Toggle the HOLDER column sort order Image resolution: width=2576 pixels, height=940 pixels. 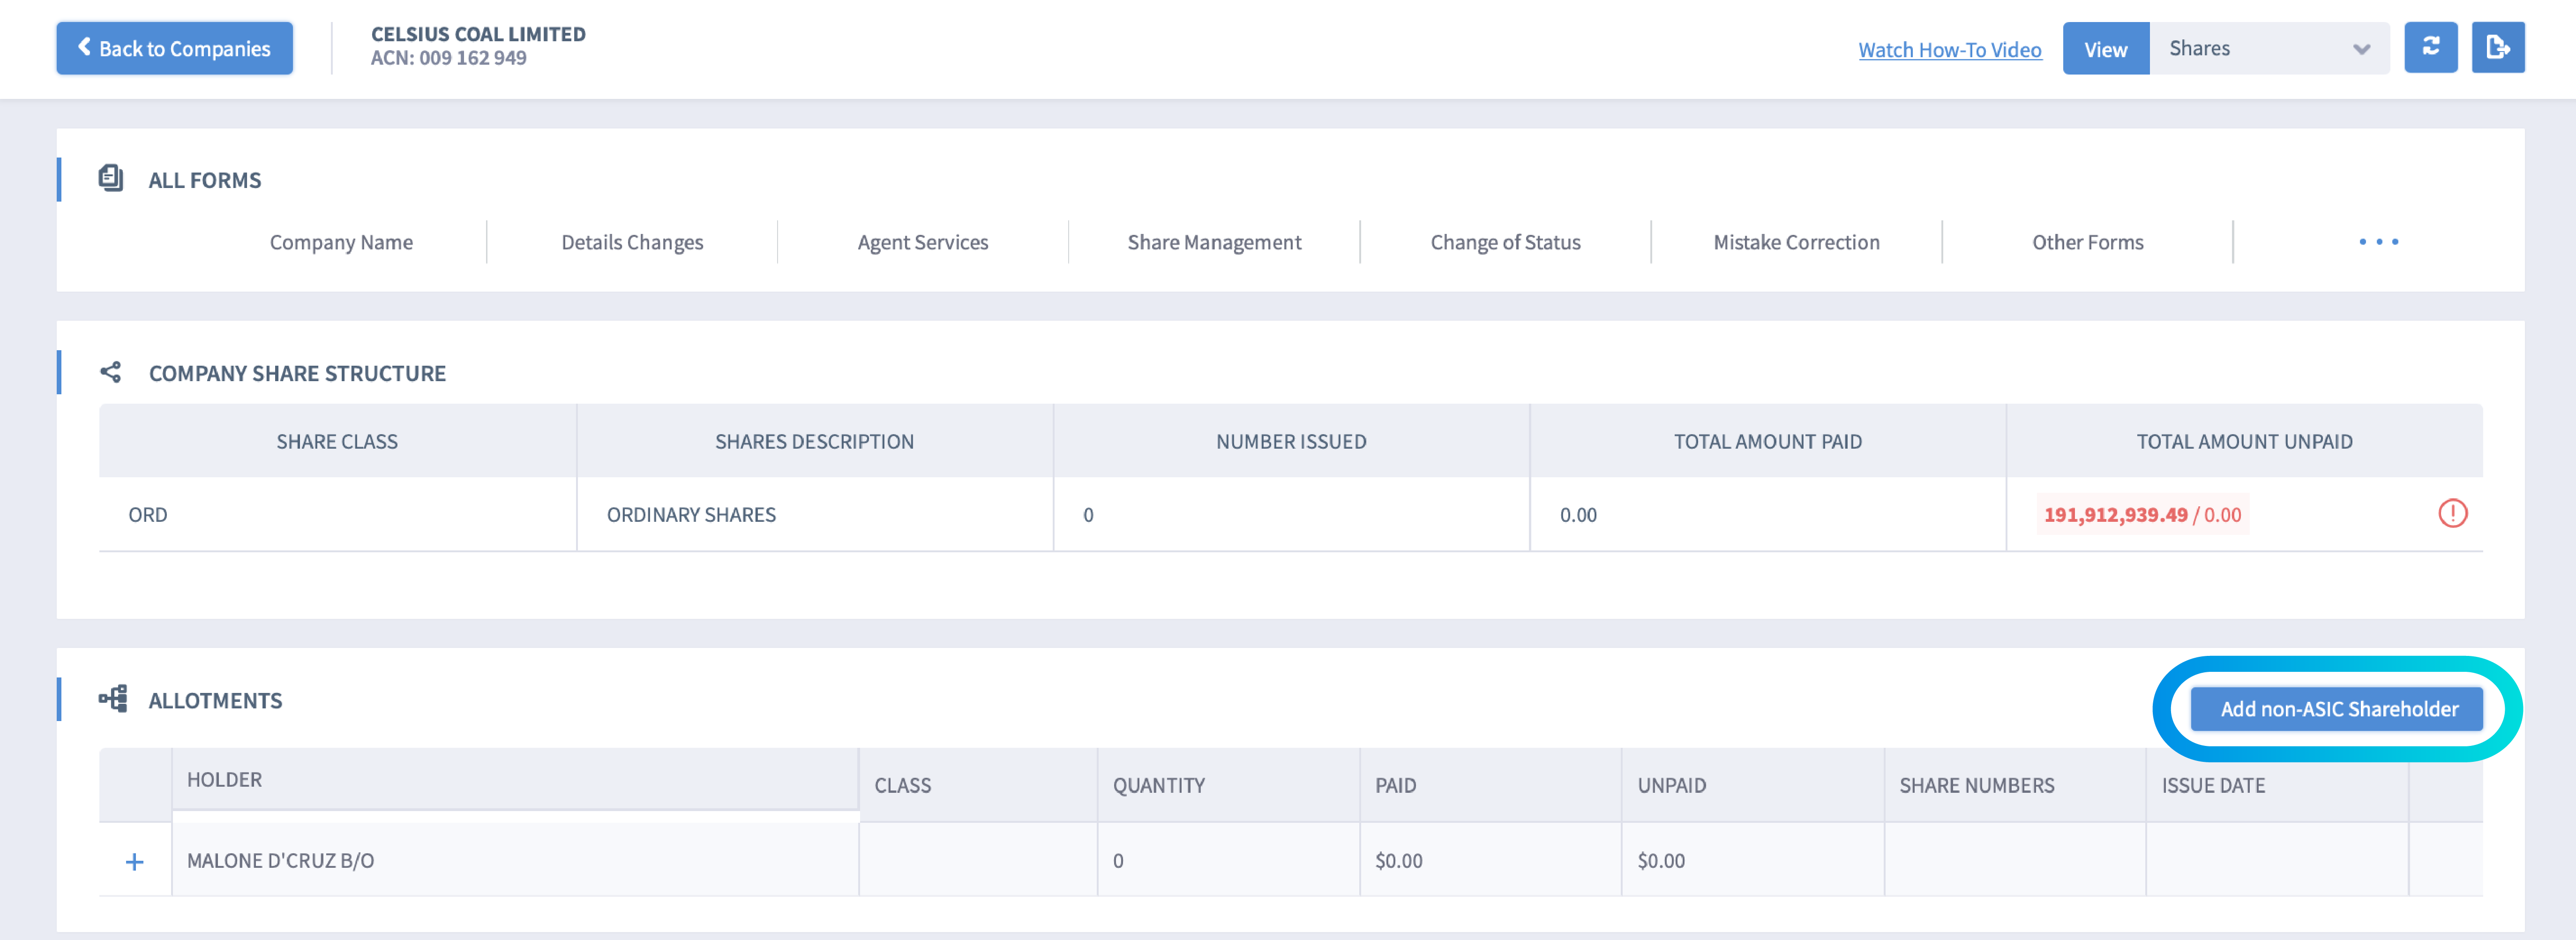pos(224,780)
